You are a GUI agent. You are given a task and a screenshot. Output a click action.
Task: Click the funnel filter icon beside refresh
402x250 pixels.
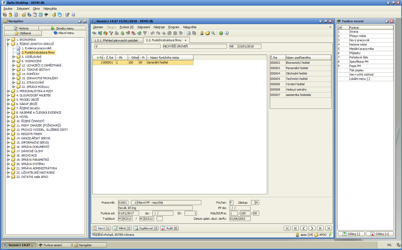point(111,33)
